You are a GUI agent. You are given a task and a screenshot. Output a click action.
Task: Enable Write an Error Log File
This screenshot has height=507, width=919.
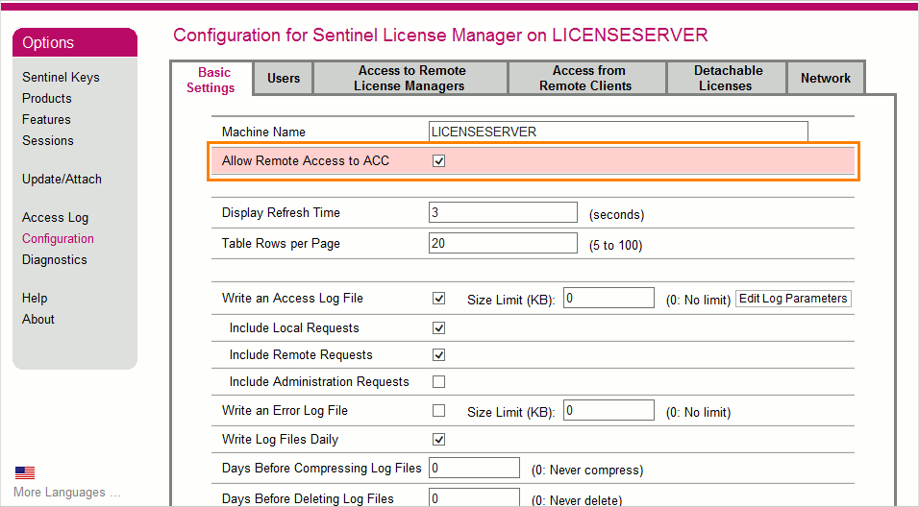click(439, 411)
